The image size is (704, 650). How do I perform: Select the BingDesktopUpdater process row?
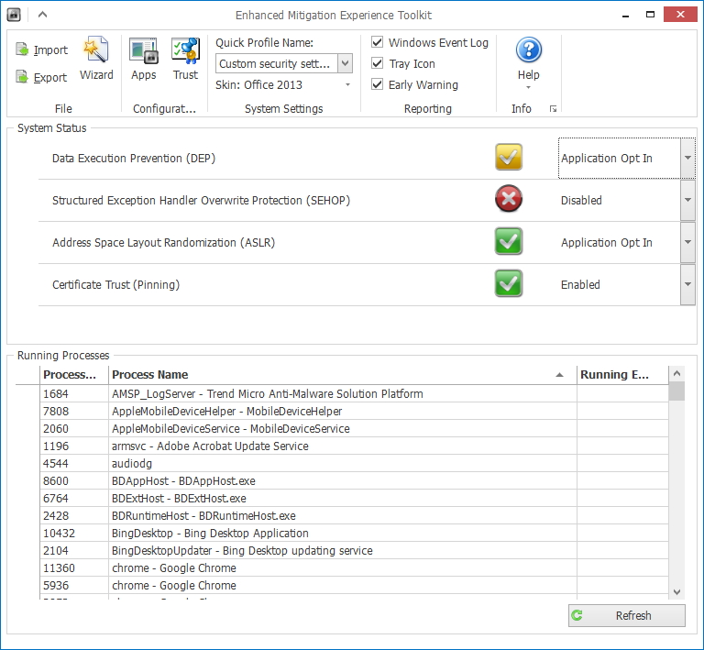pyautogui.click(x=354, y=550)
